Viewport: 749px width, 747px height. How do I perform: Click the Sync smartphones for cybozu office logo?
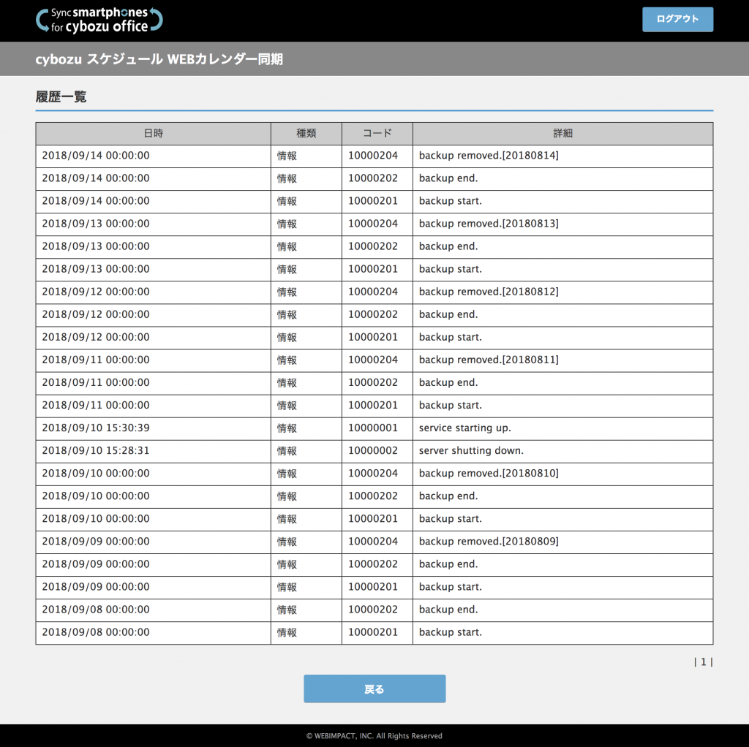(x=99, y=20)
